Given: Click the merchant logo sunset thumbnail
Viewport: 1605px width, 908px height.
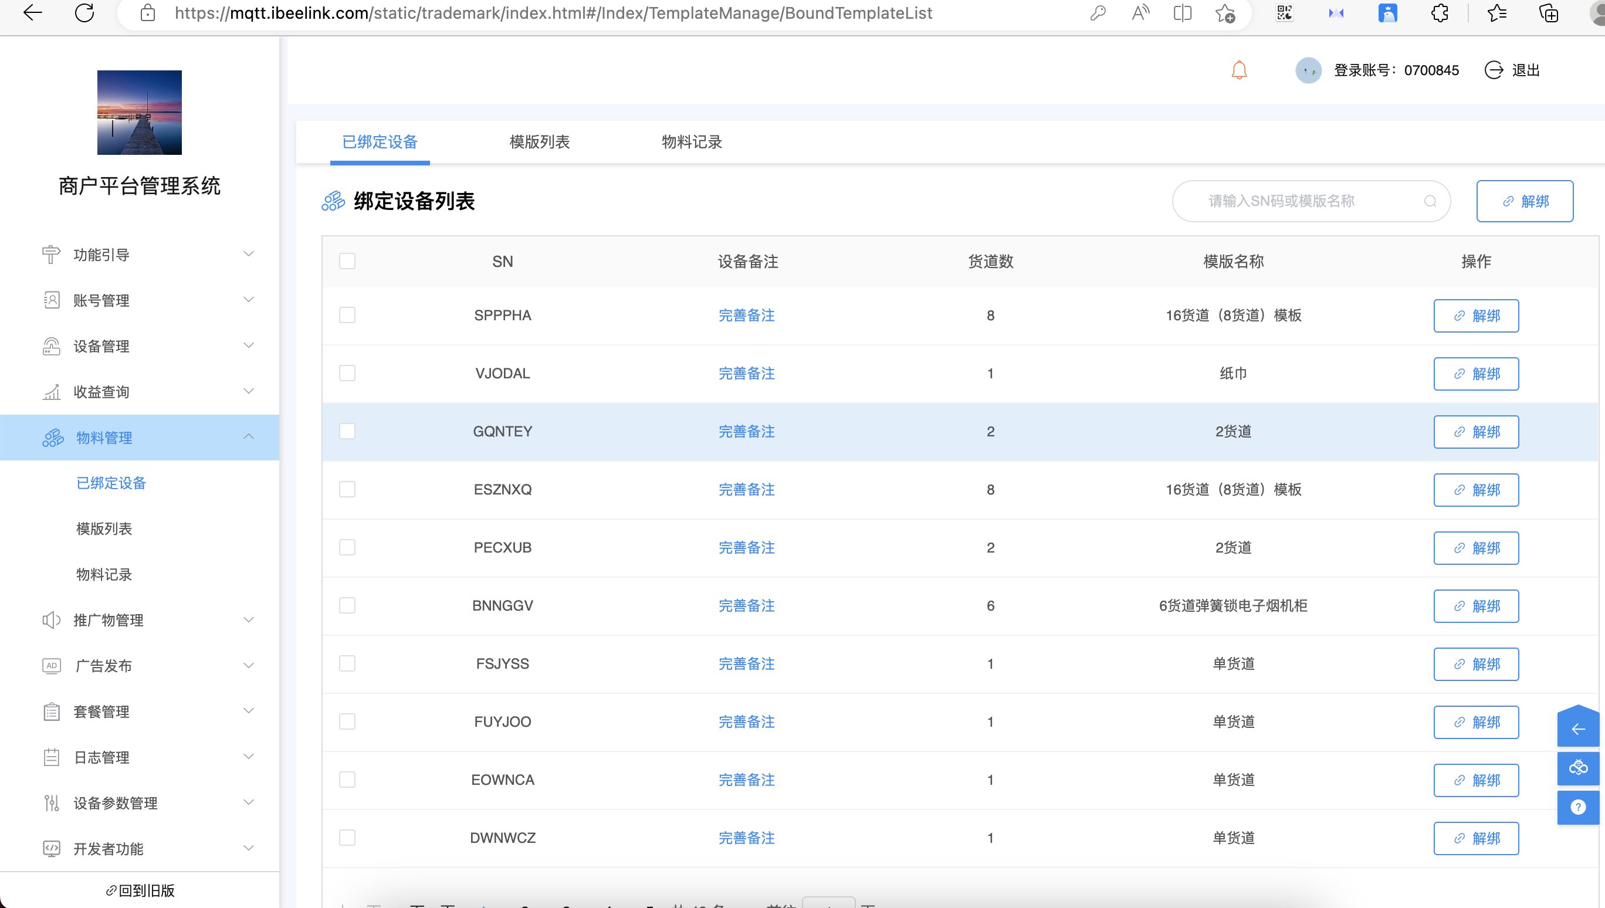Looking at the screenshot, I should point(139,112).
